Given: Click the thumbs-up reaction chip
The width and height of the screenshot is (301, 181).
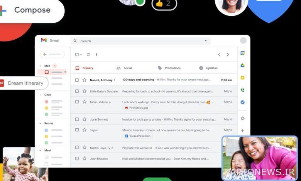Looking at the screenshot, I should [164, 4].
